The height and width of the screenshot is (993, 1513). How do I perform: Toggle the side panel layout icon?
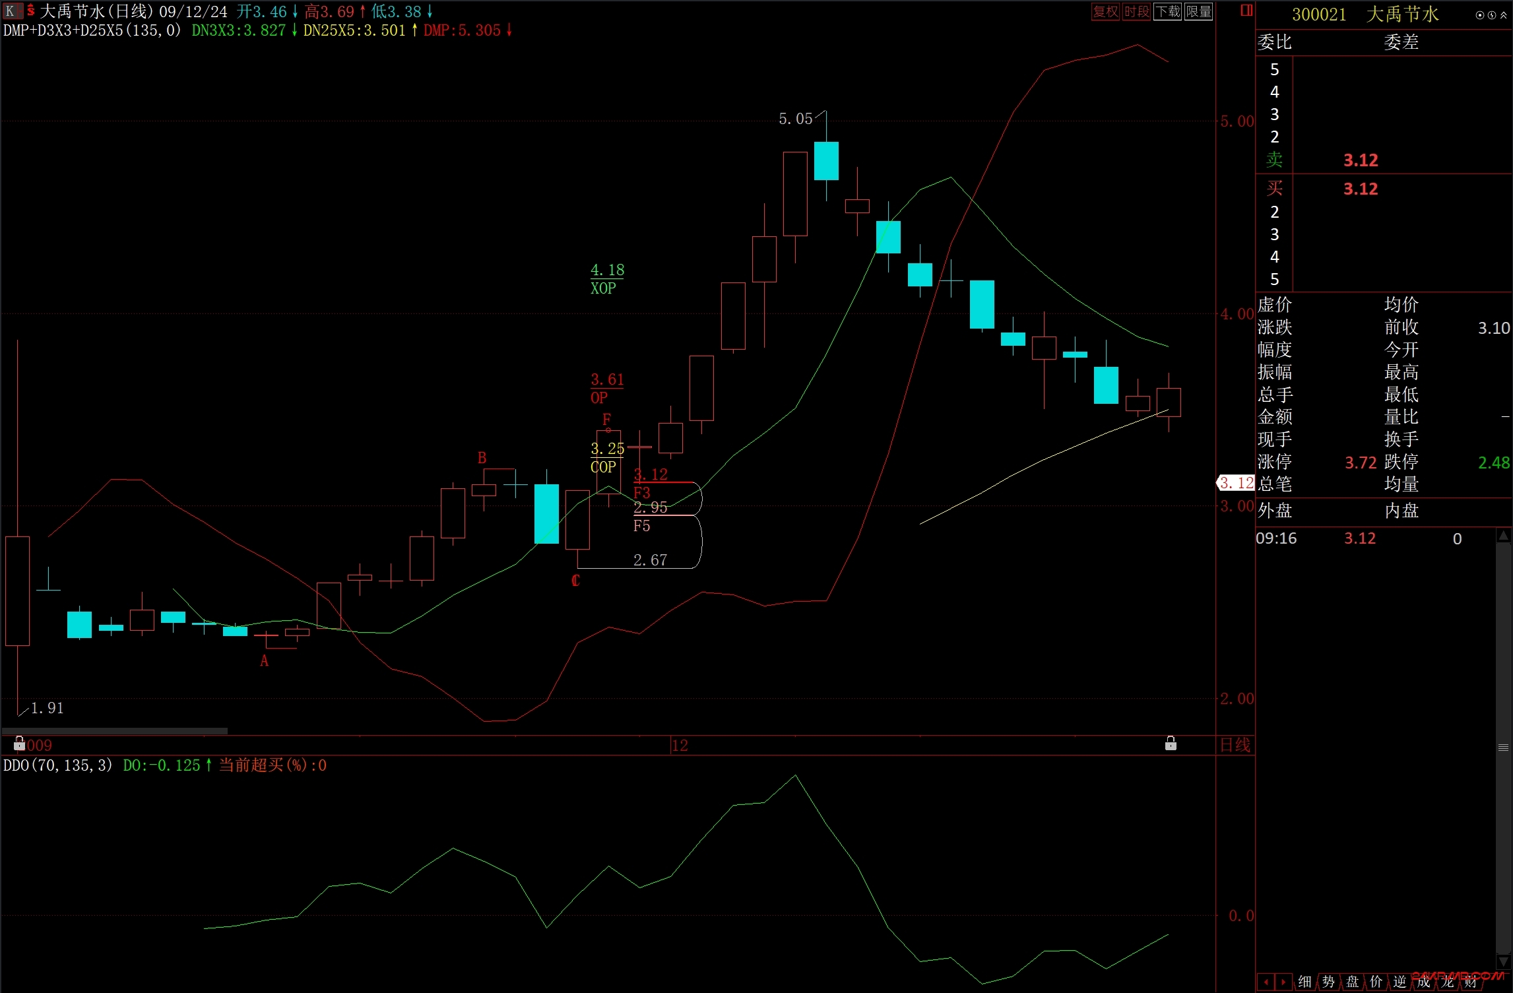[1246, 11]
